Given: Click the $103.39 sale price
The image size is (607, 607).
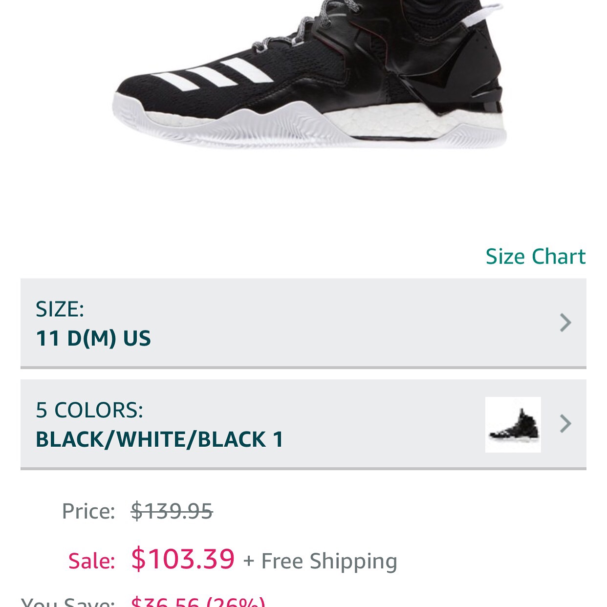Looking at the screenshot, I should click(183, 559).
